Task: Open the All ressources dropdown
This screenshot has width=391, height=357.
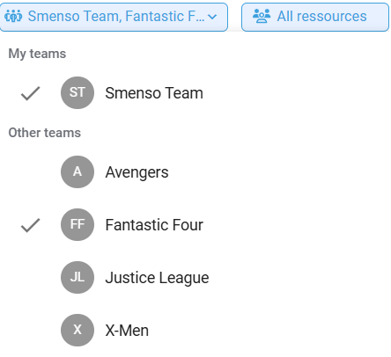Action: pos(315,17)
